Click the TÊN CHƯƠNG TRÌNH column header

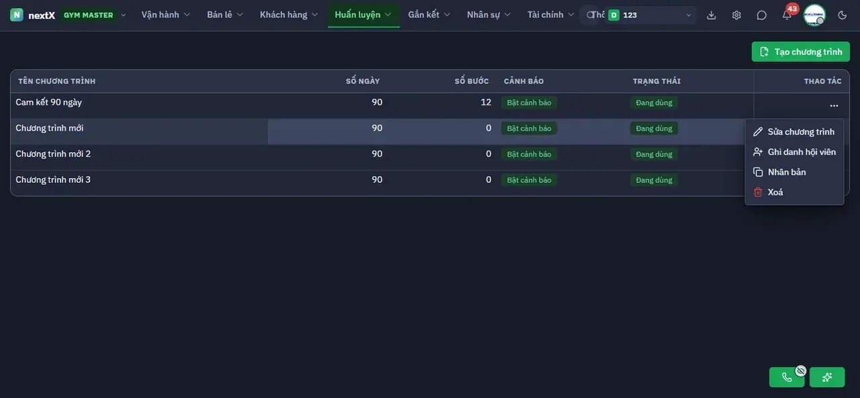click(57, 81)
